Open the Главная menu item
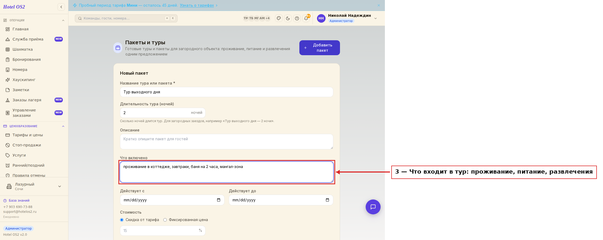Viewport: 603px width, 240px height. pos(34,29)
